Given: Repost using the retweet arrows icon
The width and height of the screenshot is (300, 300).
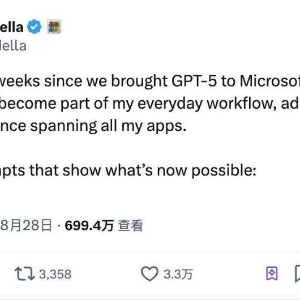Looking at the screenshot, I should click(25, 273).
